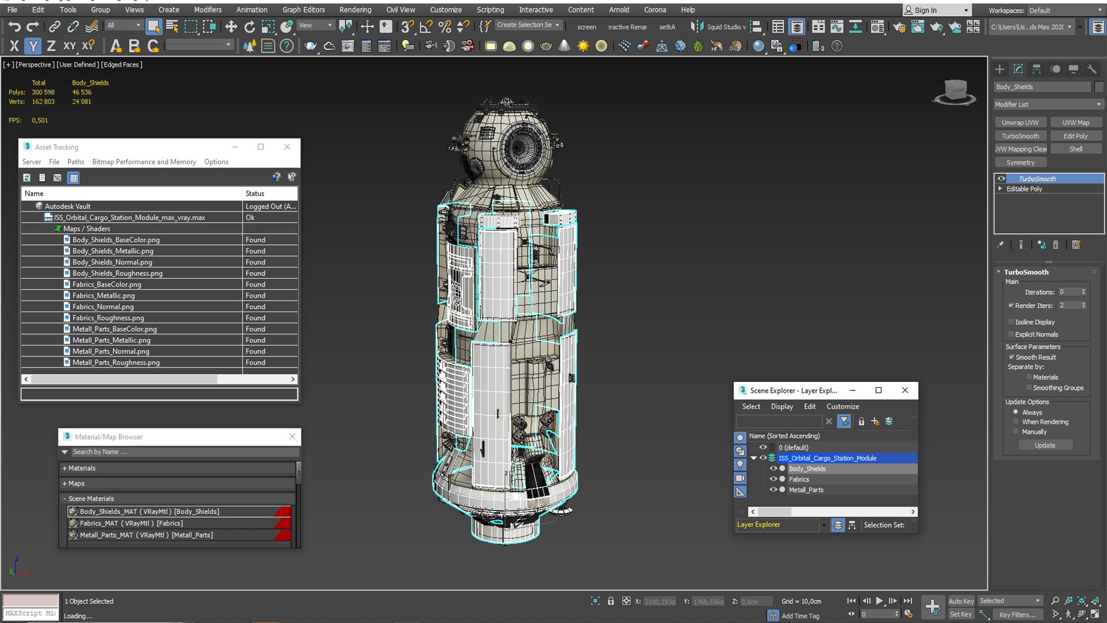Image resolution: width=1107 pixels, height=623 pixels.
Task: Expand the Editable Poly stack entry
Action: pos(1000,189)
